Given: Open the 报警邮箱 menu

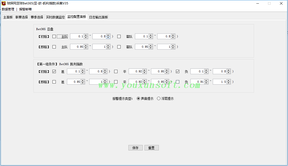Looking at the screenshot, I should [x=25, y=9].
